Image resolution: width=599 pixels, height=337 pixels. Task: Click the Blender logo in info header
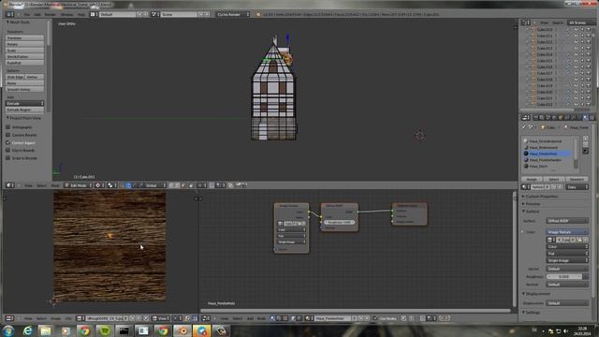(258, 15)
